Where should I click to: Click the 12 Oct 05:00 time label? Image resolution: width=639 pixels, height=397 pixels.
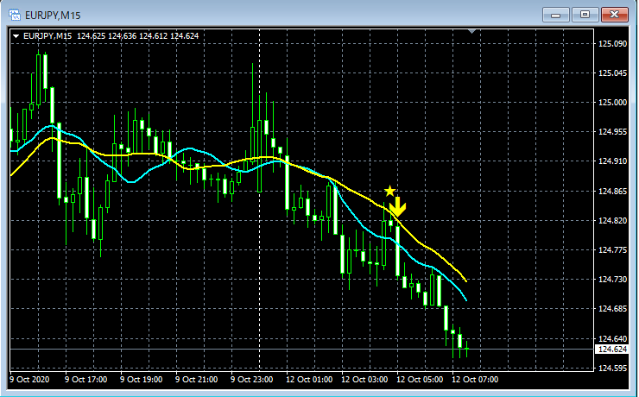coord(420,380)
